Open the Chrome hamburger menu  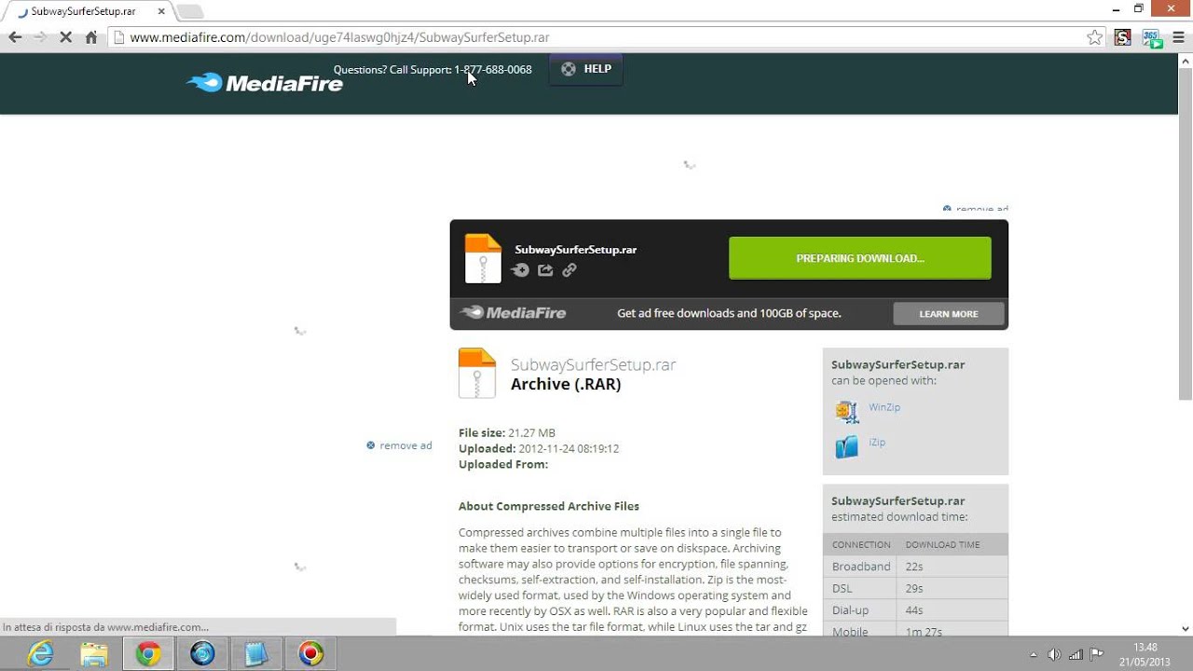(1178, 37)
